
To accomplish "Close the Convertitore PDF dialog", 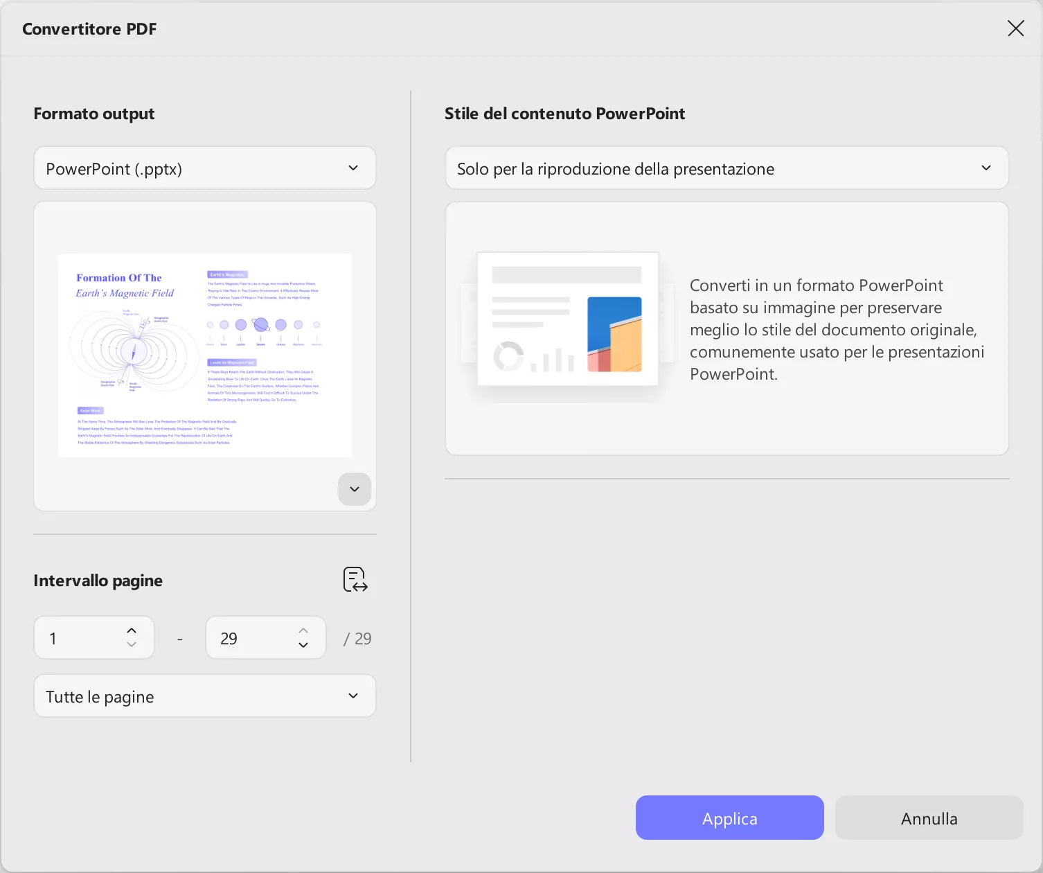I will coord(1015,28).
